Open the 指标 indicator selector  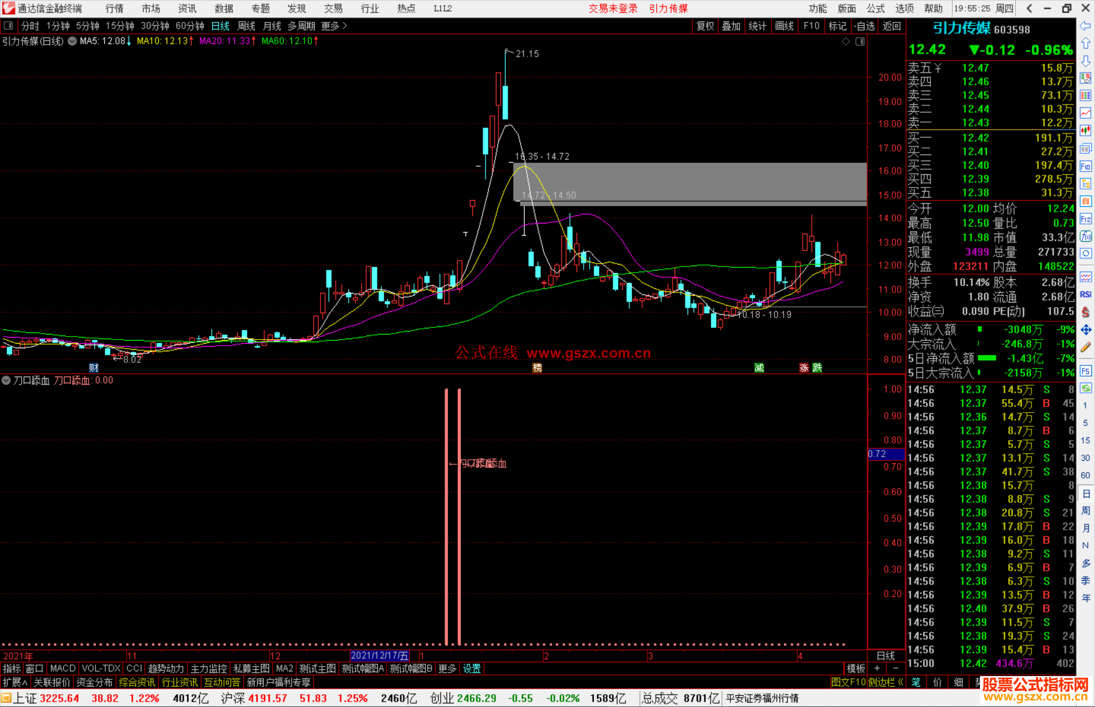click(12, 668)
